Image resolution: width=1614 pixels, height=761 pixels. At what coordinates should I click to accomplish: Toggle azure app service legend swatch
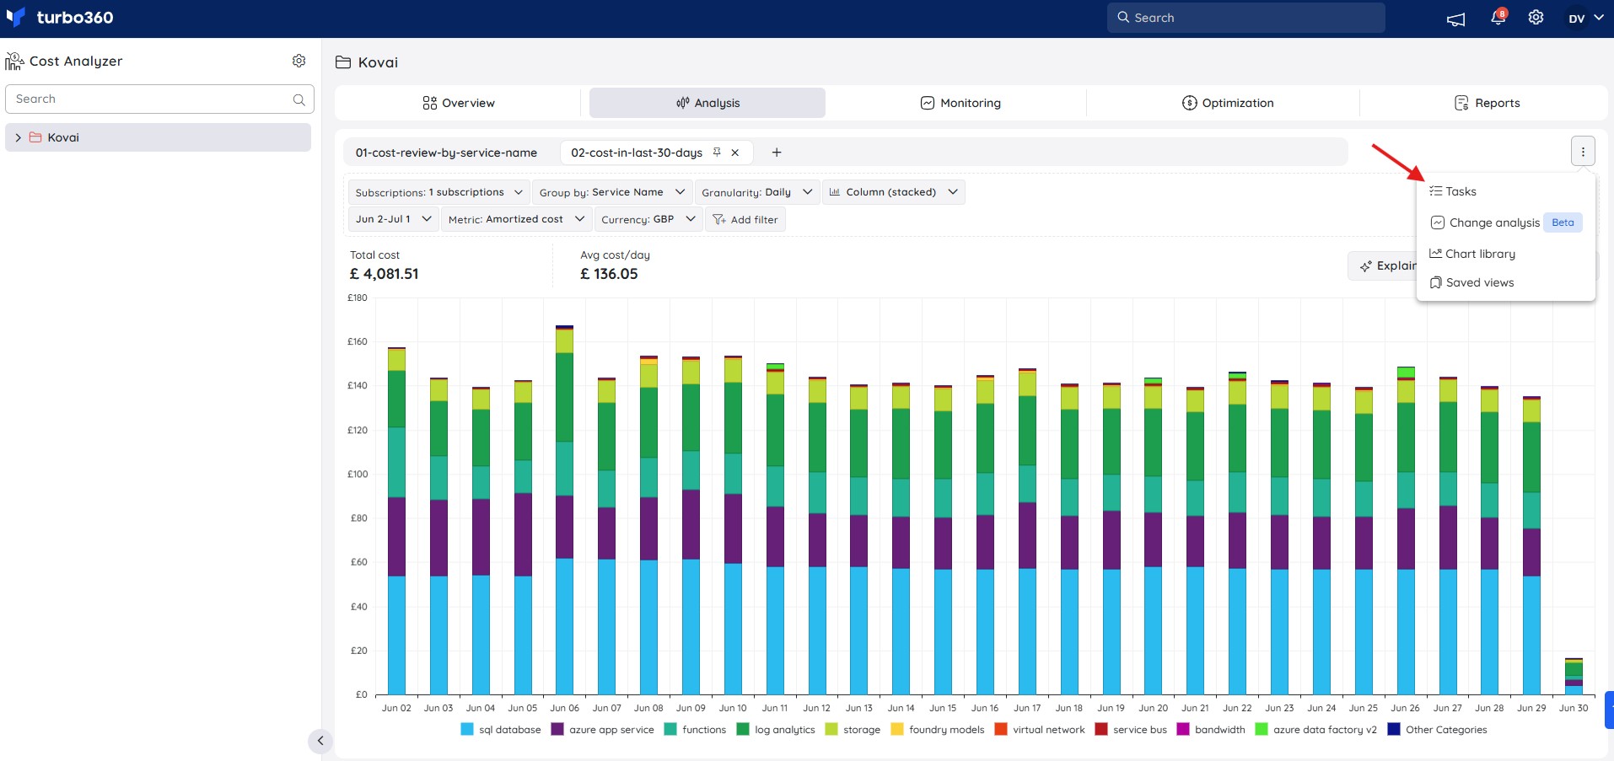point(557,729)
